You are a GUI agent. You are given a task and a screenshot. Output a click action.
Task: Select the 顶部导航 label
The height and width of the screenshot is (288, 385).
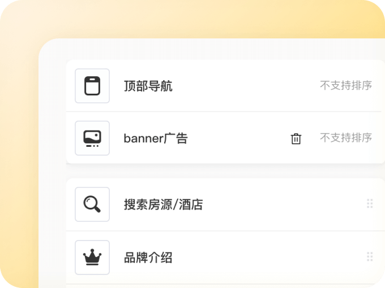[148, 86]
